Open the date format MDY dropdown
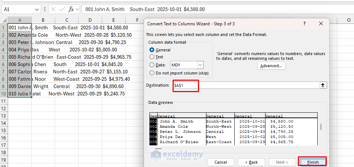The image size is (354, 167). tap(201, 65)
